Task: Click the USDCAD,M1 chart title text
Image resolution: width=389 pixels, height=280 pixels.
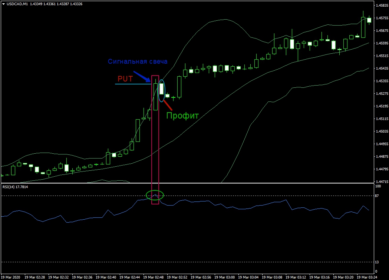Action: tap(17, 4)
